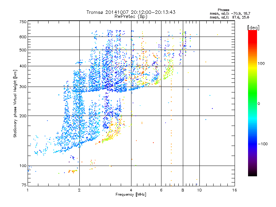Click the 'Phases' header text
Image resolution: width=276 pixels, height=207 pixels.
[223, 10]
